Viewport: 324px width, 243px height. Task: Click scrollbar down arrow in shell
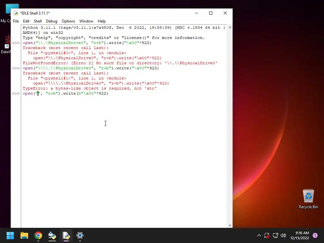click(230, 225)
